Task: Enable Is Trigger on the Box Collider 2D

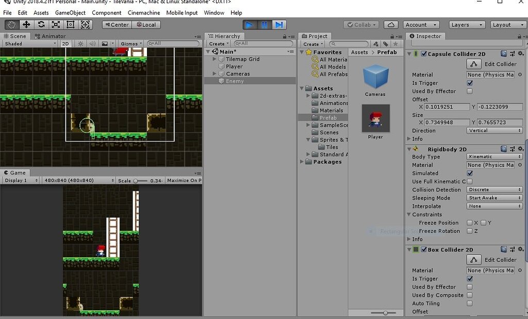Action: coord(469,278)
